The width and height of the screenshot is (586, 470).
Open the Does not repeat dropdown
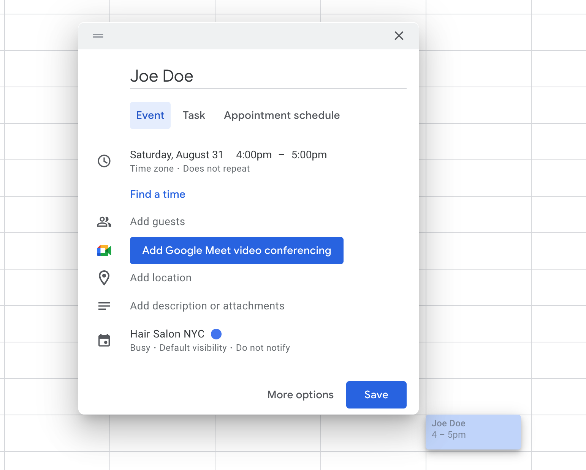[x=216, y=169]
